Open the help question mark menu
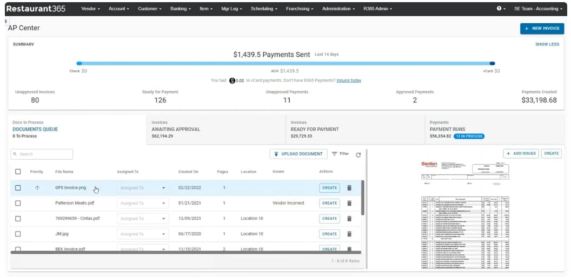This screenshot has width=571, height=278. 501,8
